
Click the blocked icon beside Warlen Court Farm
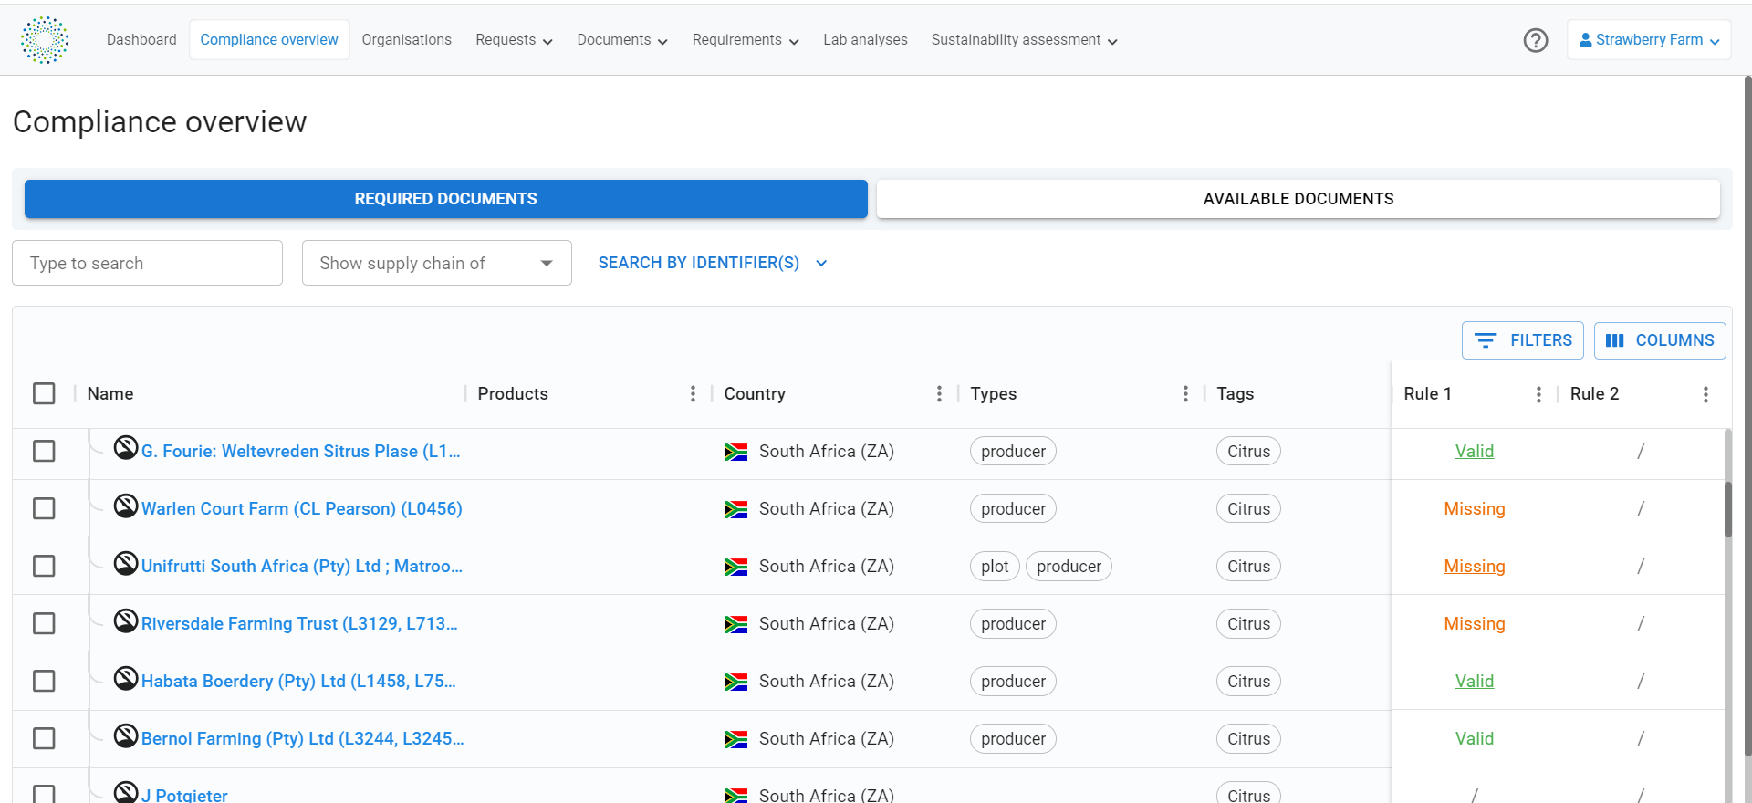pyautogui.click(x=126, y=506)
